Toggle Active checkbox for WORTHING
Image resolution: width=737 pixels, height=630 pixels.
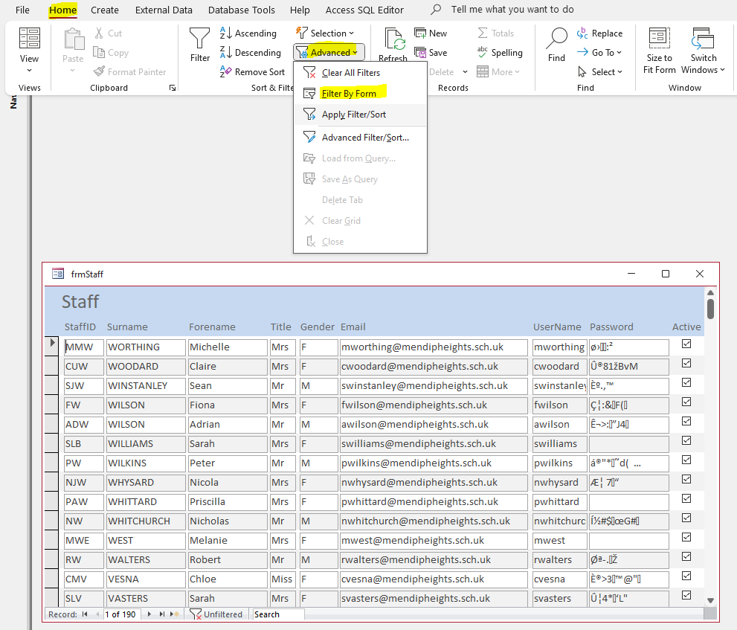[686, 344]
